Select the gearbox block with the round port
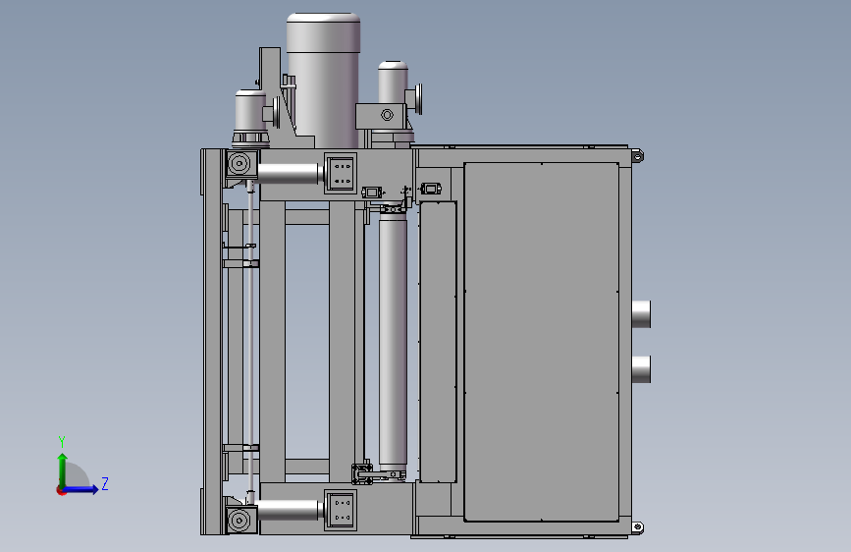The height and width of the screenshot is (552, 851). click(x=381, y=116)
